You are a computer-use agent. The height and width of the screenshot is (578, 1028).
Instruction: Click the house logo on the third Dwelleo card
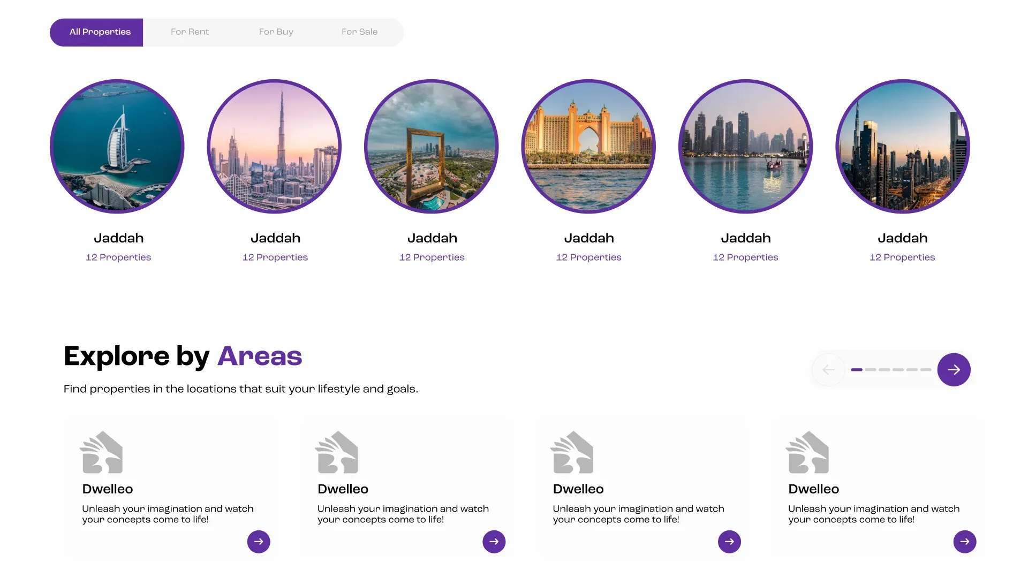coord(572,452)
